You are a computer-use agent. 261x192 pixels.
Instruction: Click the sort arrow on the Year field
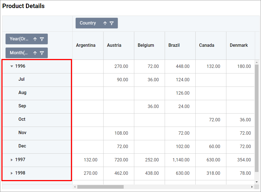pyautogui.click(x=35, y=39)
